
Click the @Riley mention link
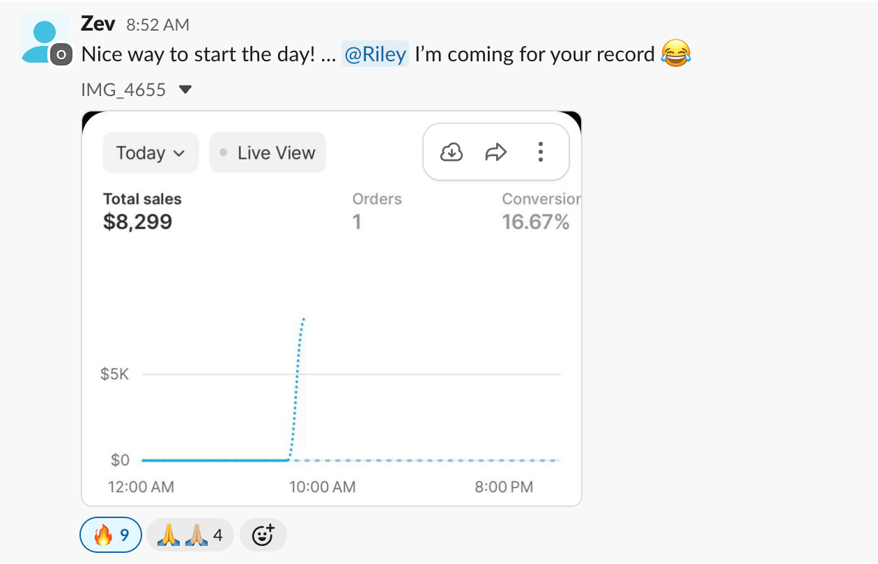[x=375, y=54]
